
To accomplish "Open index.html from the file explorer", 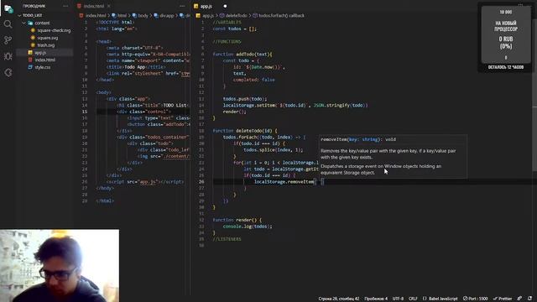I will click(x=44, y=60).
